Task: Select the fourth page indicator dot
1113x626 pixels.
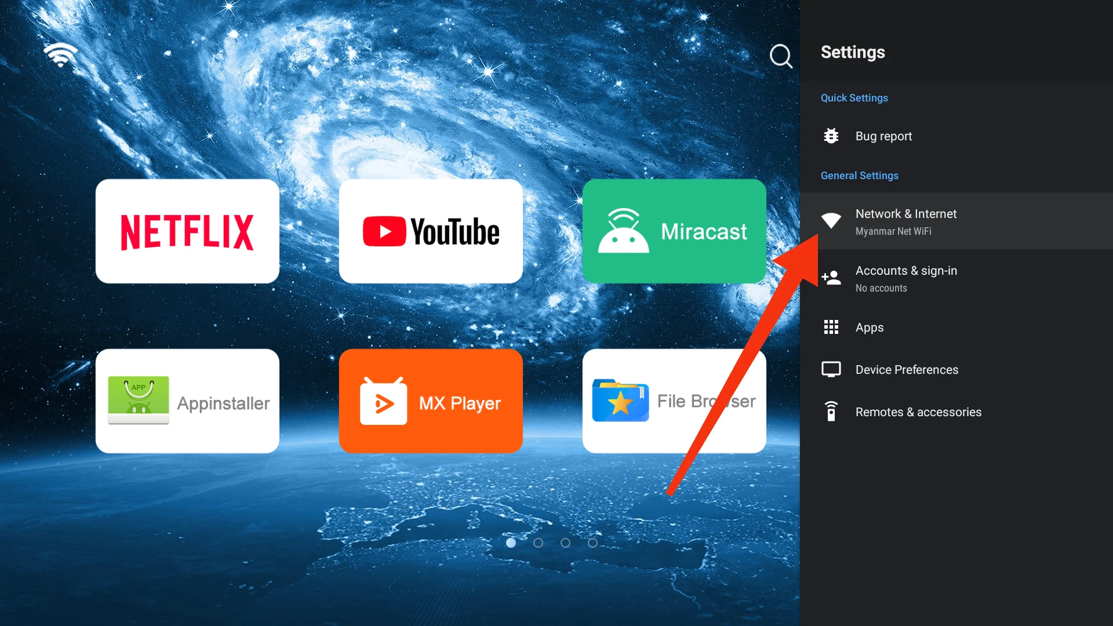Action: (x=592, y=543)
